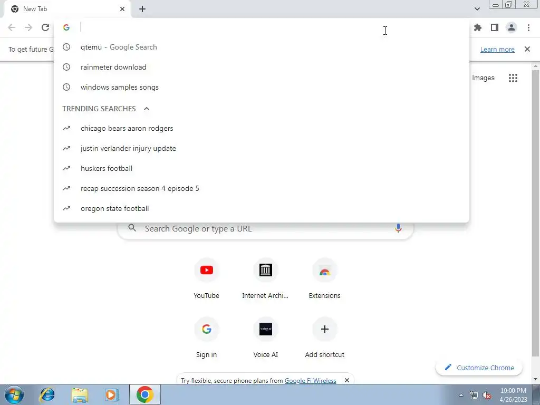Open the tab search dropdown arrow
Screen dimensions: 540x405
(477, 9)
